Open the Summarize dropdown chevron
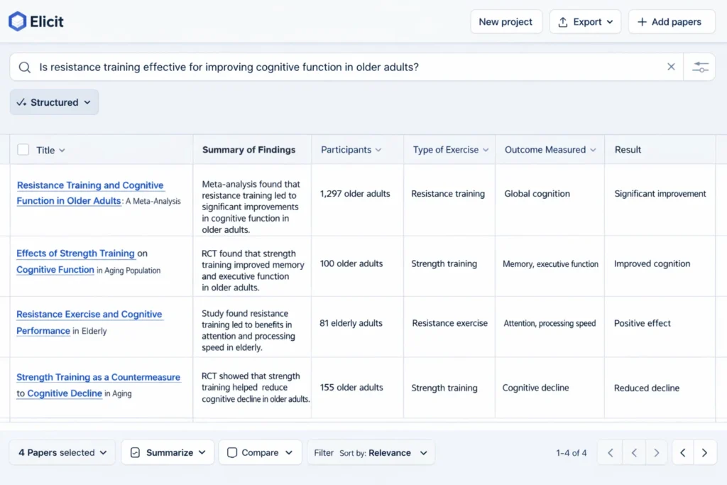This screenshot has height=485, width=727. tap(203, 452)
